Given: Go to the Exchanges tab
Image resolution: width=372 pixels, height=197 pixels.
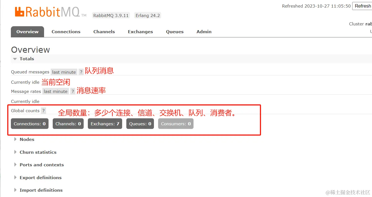Looking at the screenshot, I should [x=140, y=32].
